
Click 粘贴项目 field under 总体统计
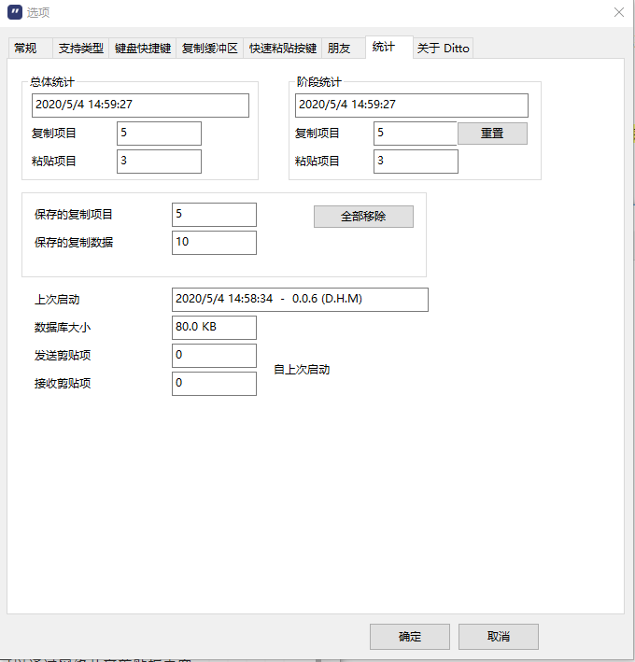tap(159, 162)
